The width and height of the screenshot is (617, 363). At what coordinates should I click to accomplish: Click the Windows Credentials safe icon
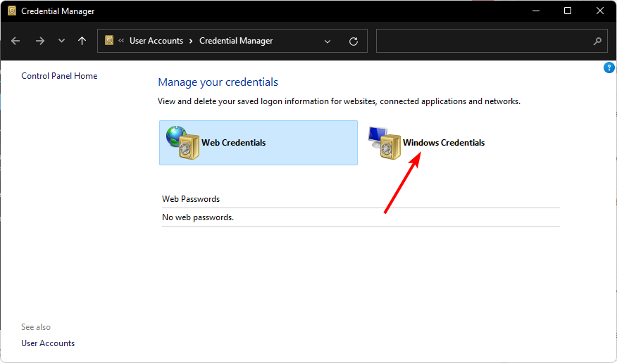point(385,143)
